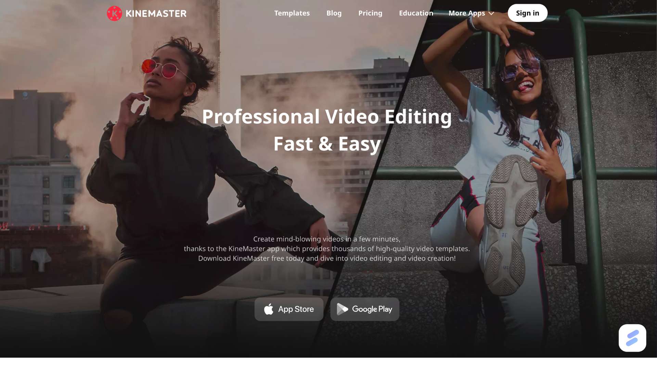Open the chat widget with blue icon
Viewport: 657px width, 370px height.
pos(632,338)
